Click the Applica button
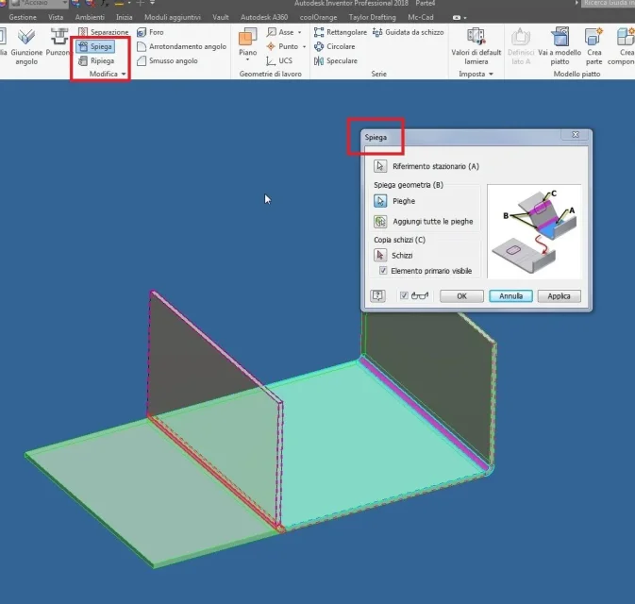This screenshot has width=635, height=604. pyautogui.click(x=559, y=296)
